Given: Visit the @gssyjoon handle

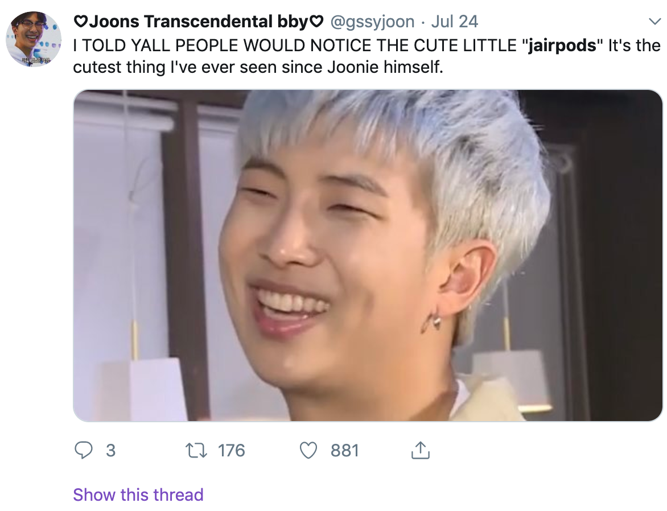Looking at the screenshot, I should 372,21.
